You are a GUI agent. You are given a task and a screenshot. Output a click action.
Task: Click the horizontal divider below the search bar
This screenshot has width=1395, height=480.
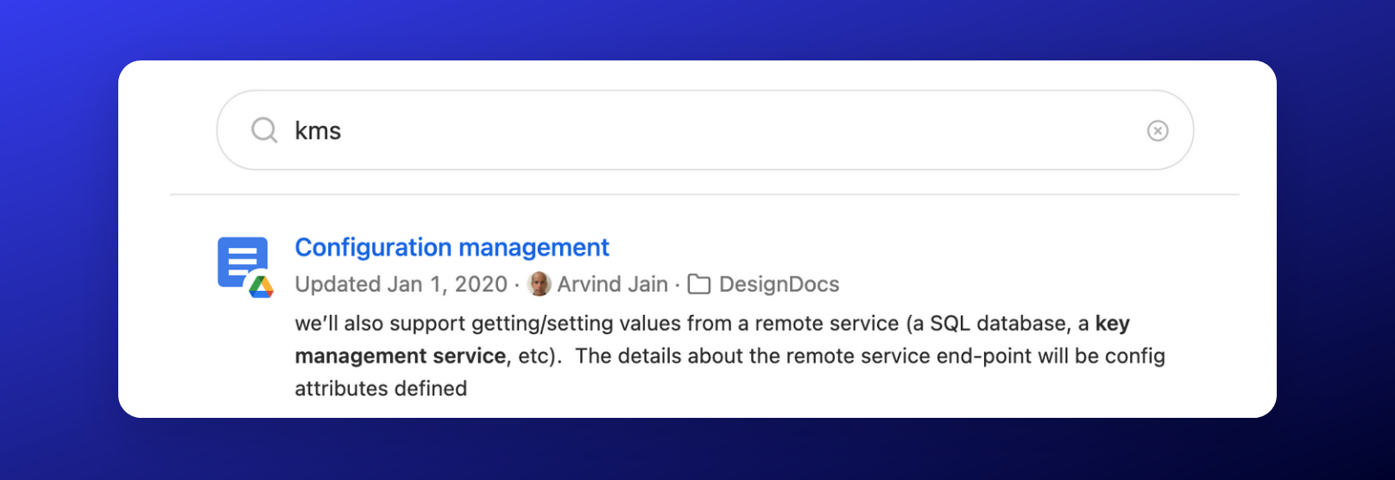[x=704, y=195]
